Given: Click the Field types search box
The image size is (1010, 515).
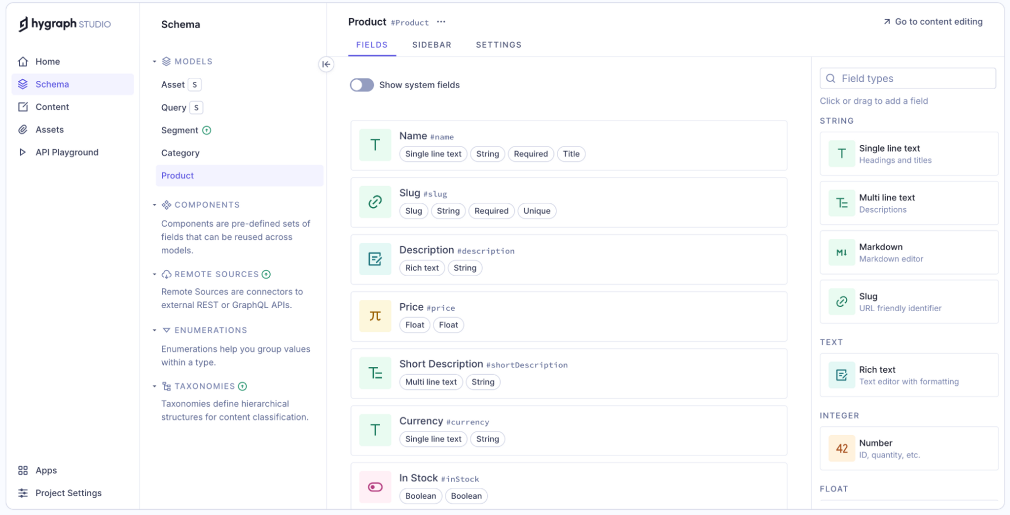Looking at the screenshot, I should click(x=907, y=78).
